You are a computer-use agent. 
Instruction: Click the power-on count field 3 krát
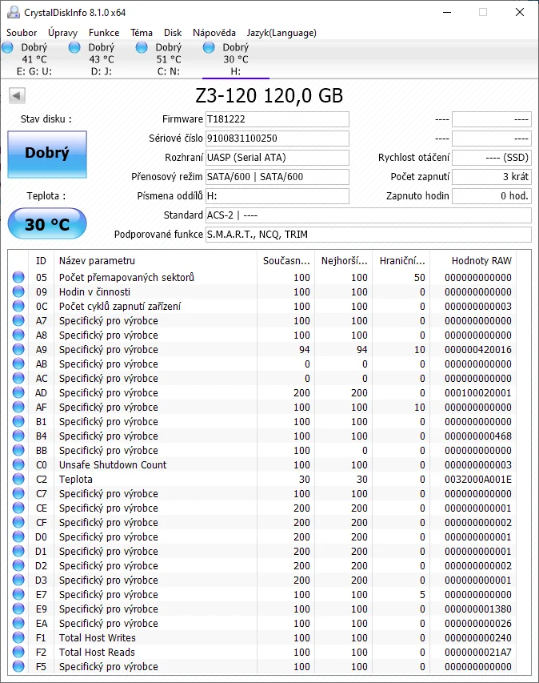(492, 177)
